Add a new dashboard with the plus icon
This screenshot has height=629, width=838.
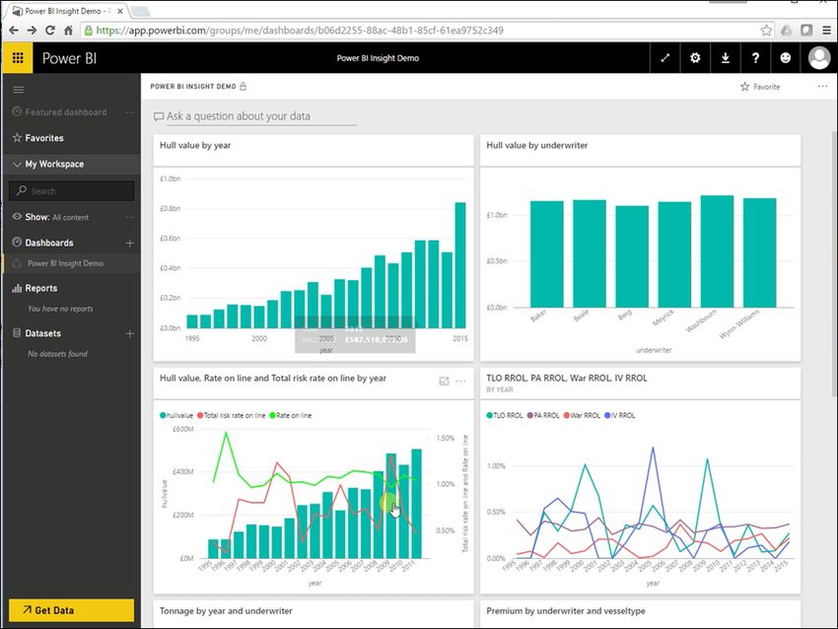(130, 244)
